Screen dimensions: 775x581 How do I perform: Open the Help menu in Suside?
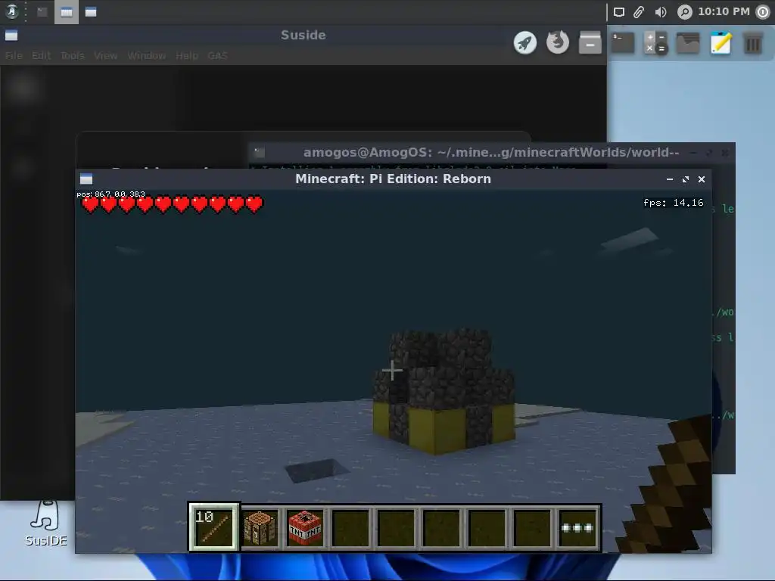[187, 55]
